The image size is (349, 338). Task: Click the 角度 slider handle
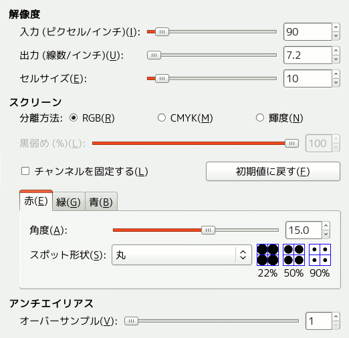click(208, 230)
